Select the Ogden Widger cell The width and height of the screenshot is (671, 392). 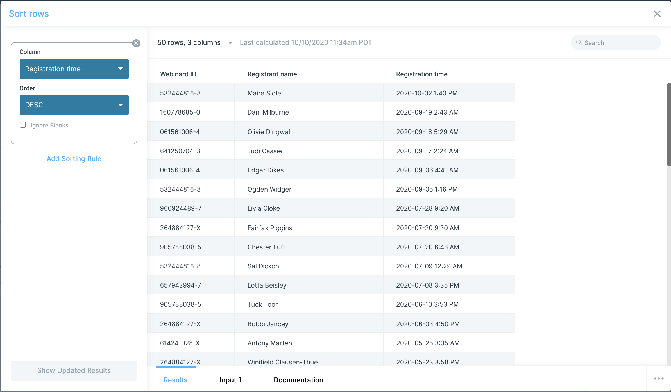point(309,189)
